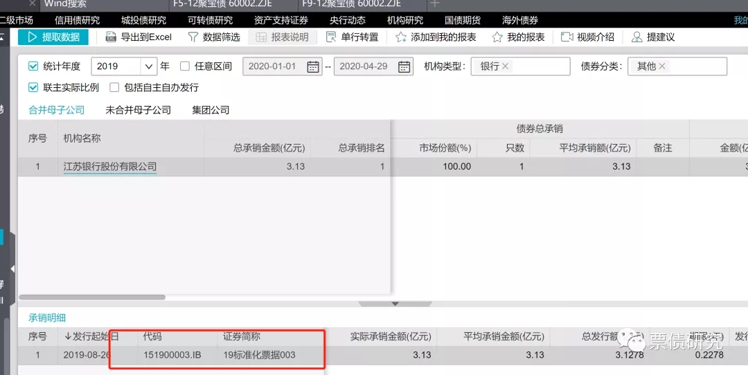Remove the 银行 tag from 机构类型
Screen dimensions: 748x375
click(505, 66)
